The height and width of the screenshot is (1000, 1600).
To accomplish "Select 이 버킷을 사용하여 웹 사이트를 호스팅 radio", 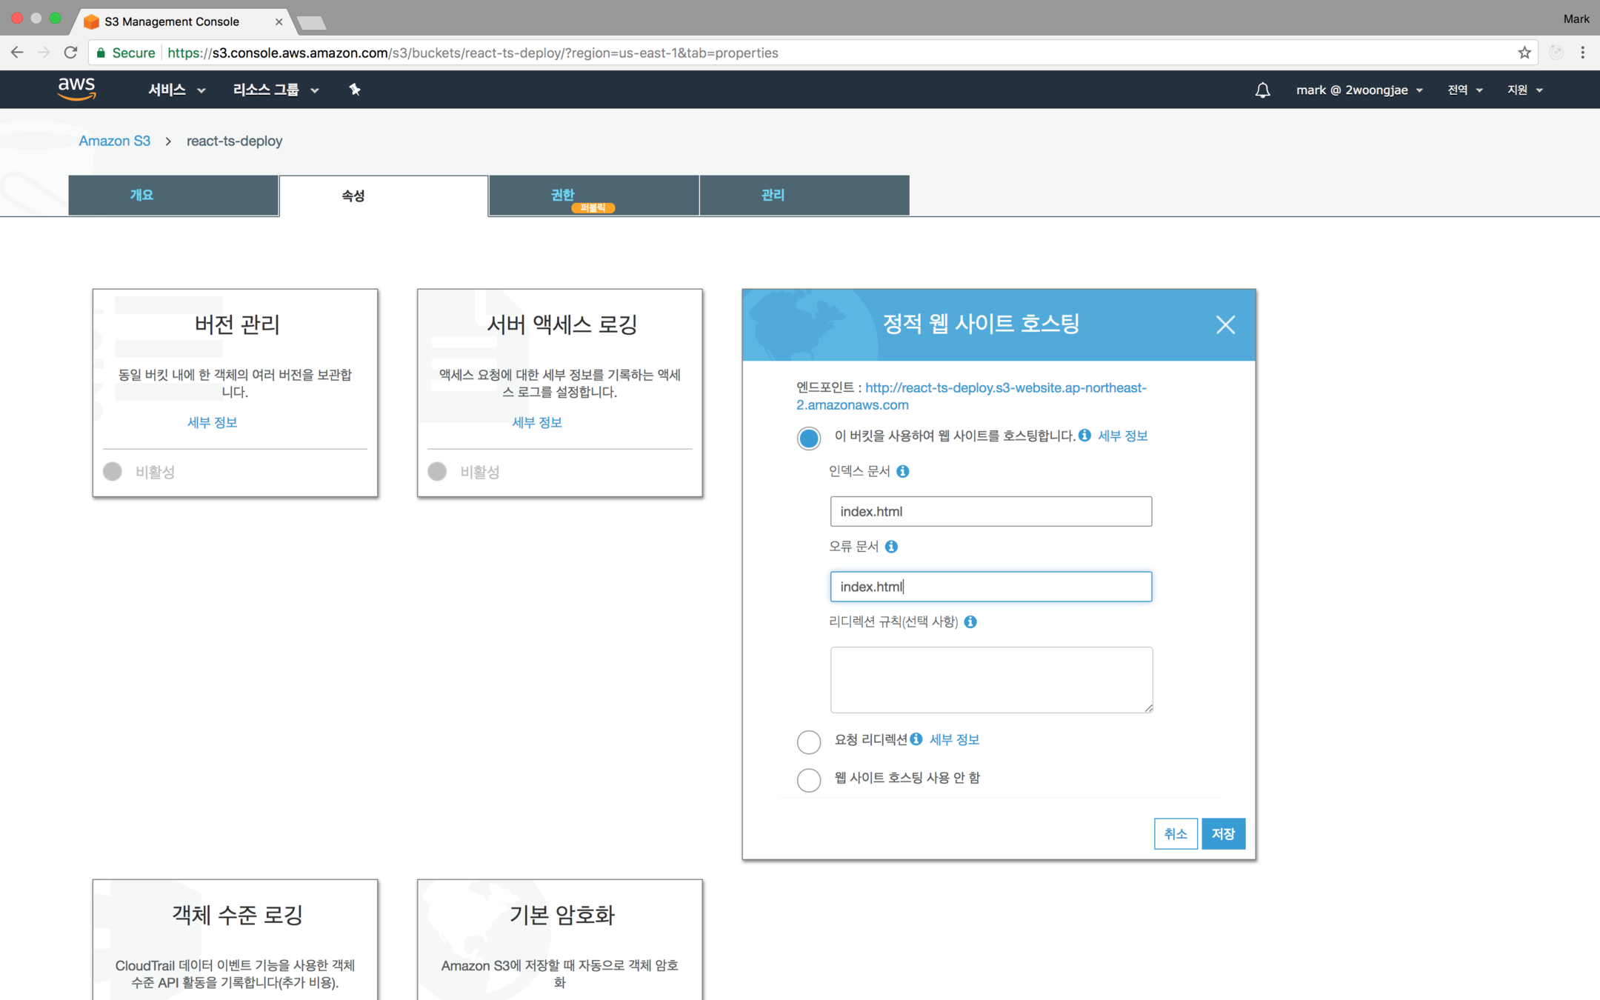I will point(808,438).
